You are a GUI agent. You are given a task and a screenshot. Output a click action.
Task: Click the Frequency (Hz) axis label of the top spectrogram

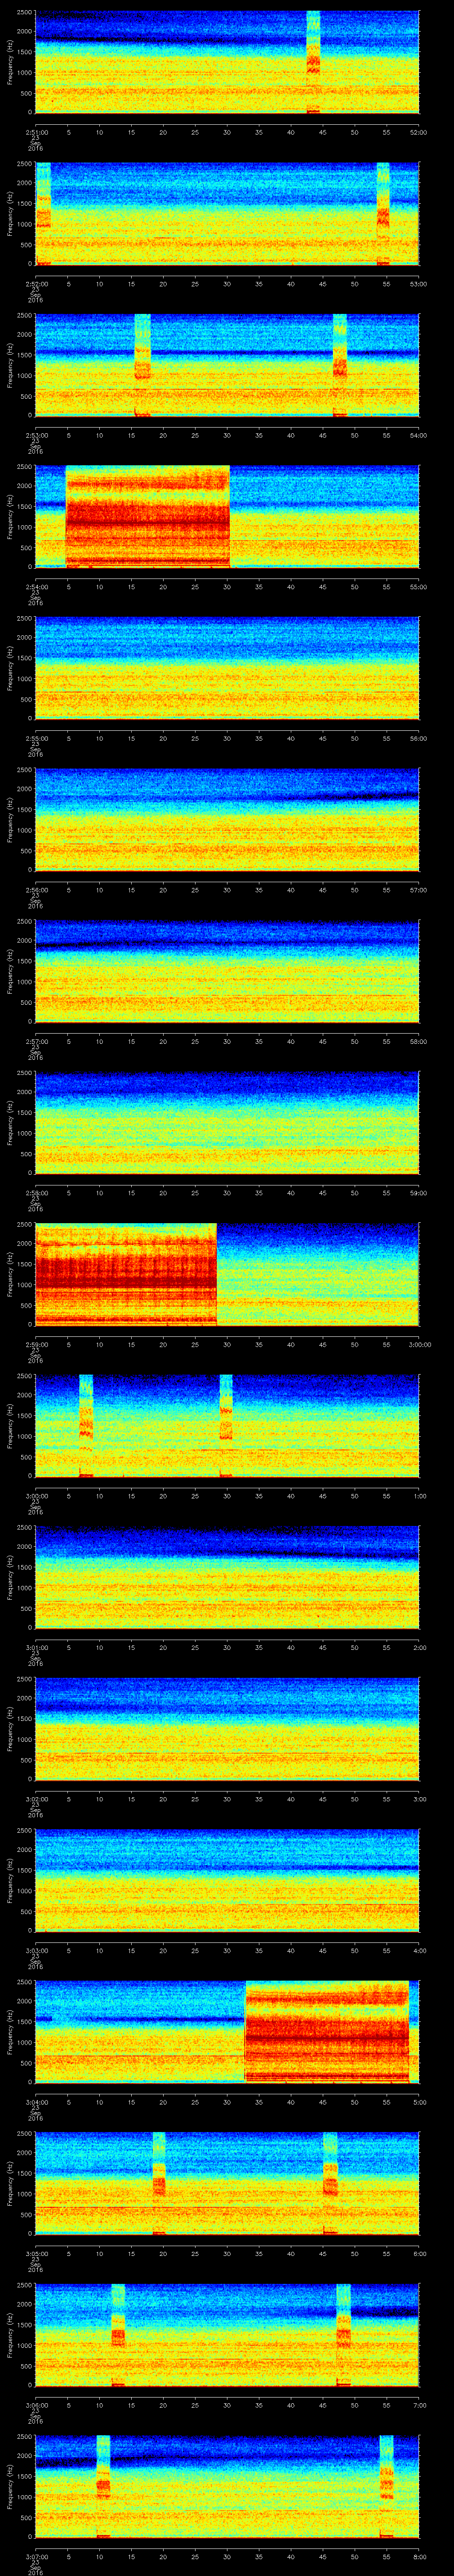[x=9, y=62]
